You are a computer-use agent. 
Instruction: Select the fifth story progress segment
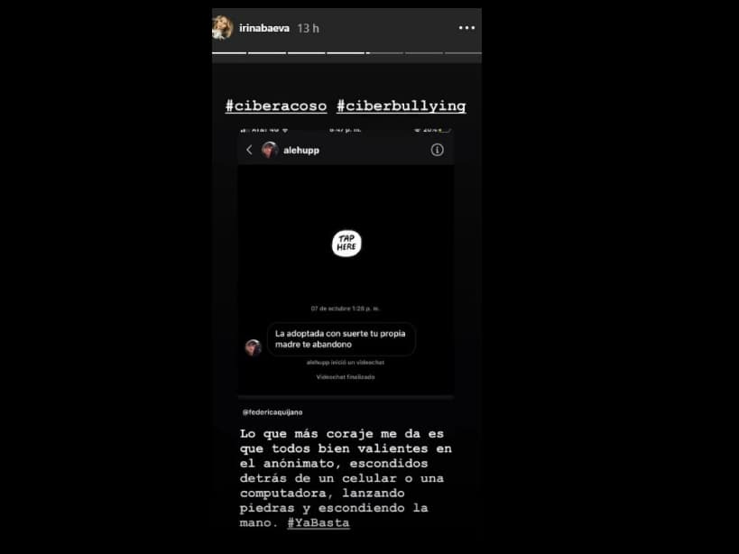pos(384,52)
